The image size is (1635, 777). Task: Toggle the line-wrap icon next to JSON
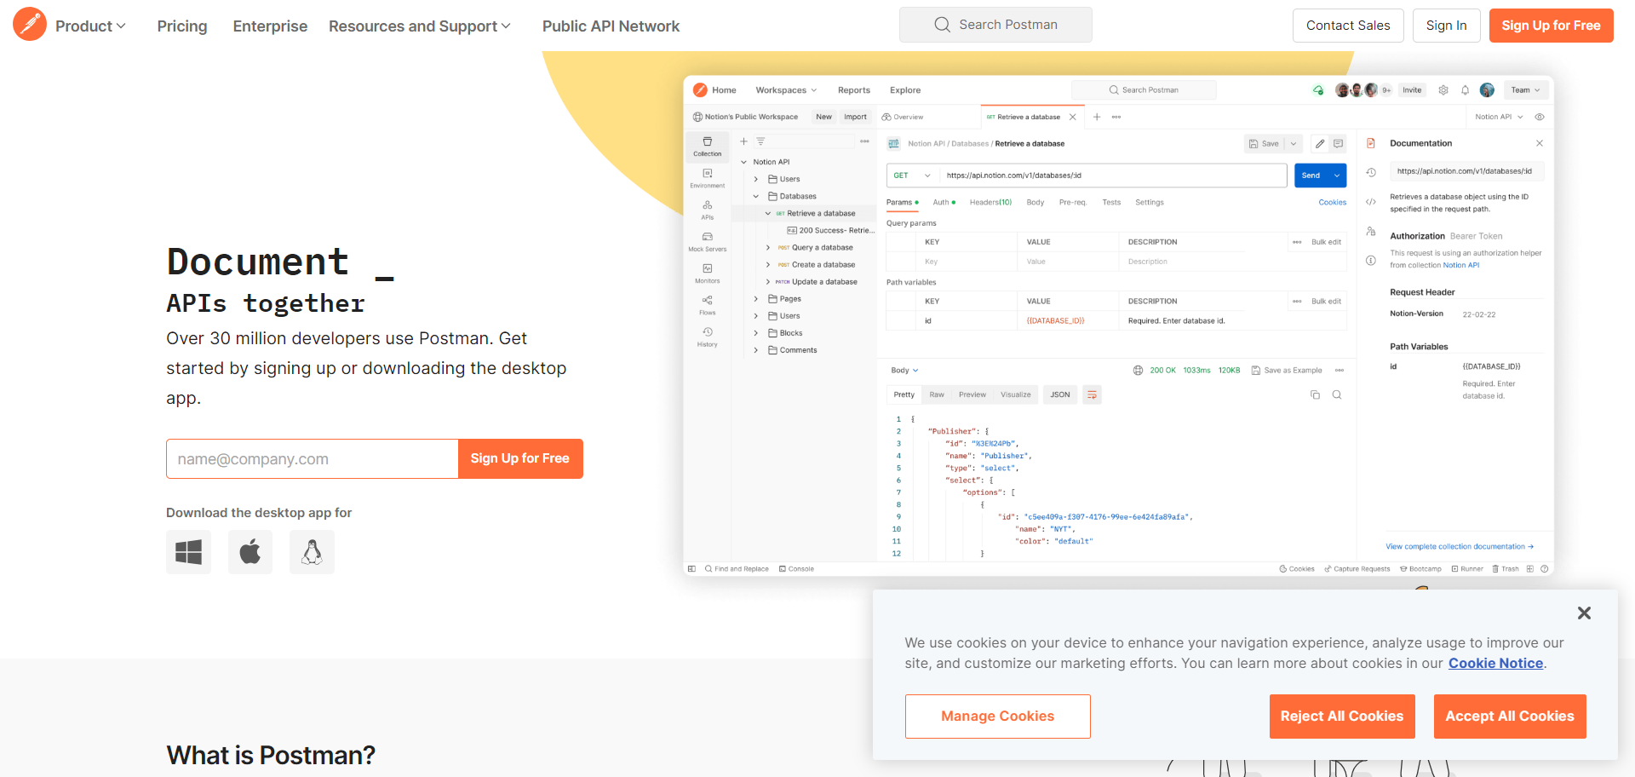(x=1092, y=394)
